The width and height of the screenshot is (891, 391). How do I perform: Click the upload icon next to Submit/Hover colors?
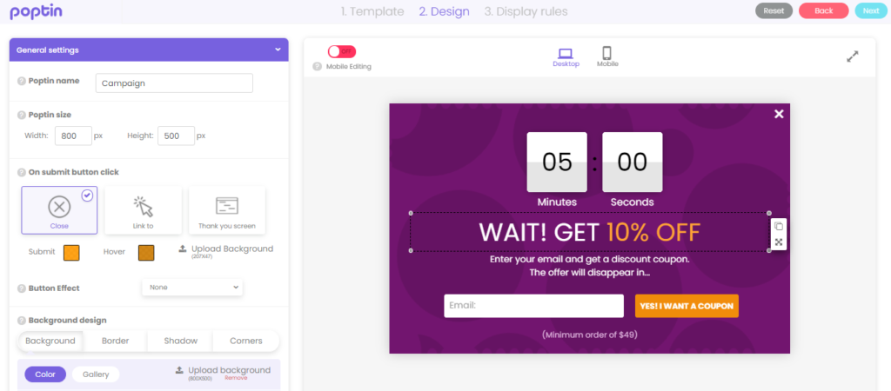[x=183, y=249]
